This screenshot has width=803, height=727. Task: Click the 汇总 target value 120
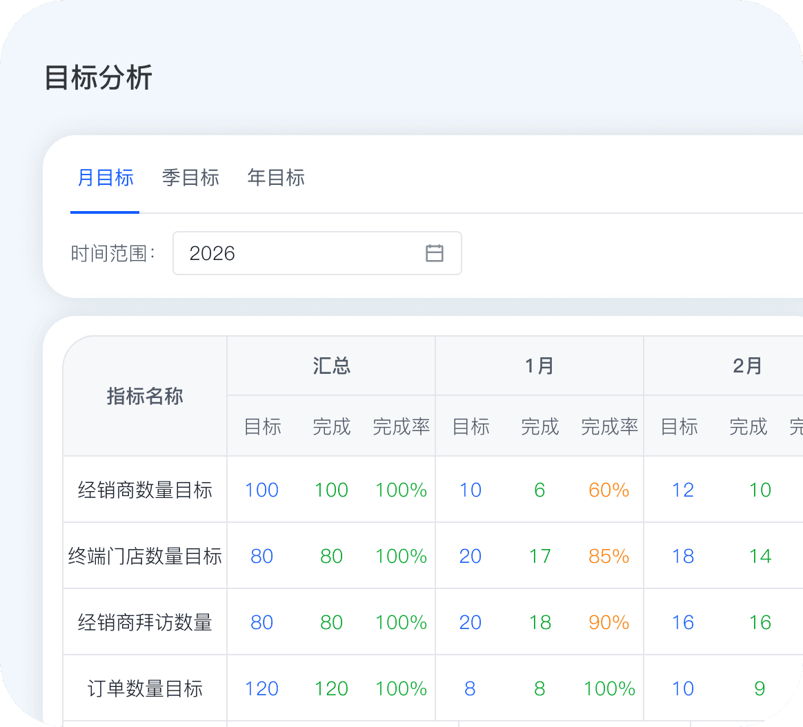pos(261,689)
